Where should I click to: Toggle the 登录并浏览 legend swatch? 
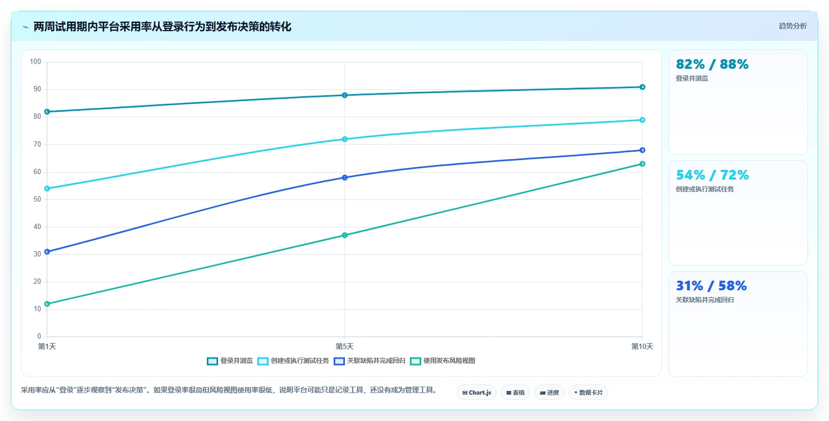coord(212,361)
